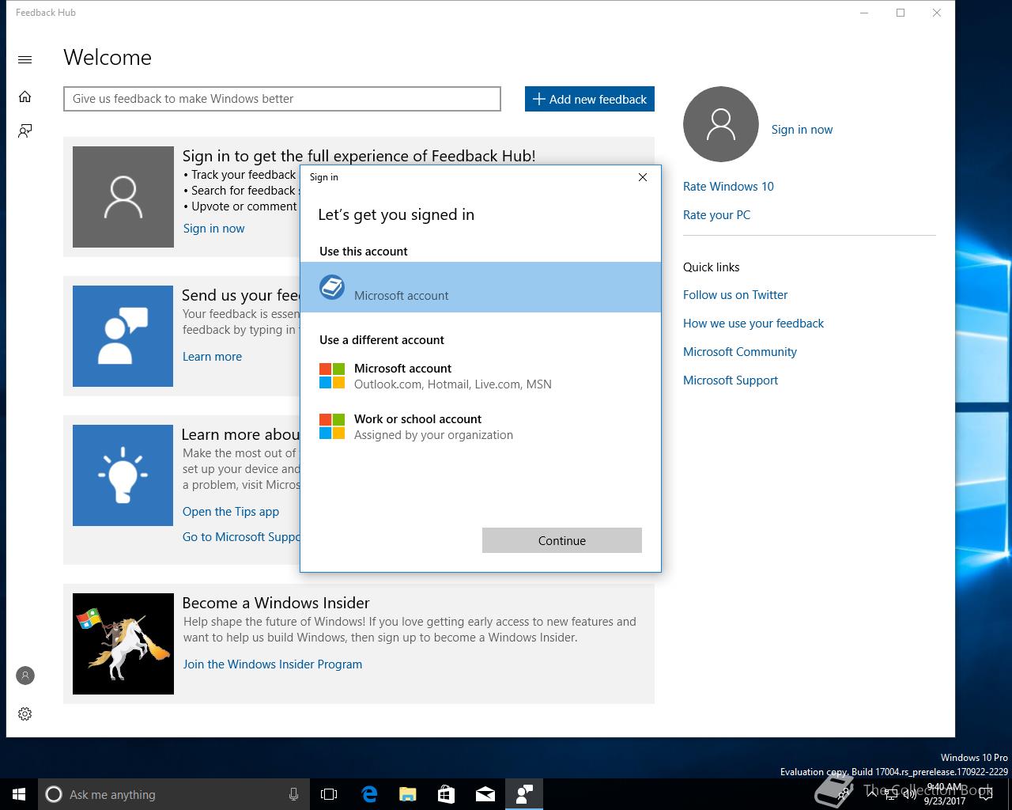The image size is (1012, 810).
Task: Click the lightbulb tips tile
Action: [123, 475]
